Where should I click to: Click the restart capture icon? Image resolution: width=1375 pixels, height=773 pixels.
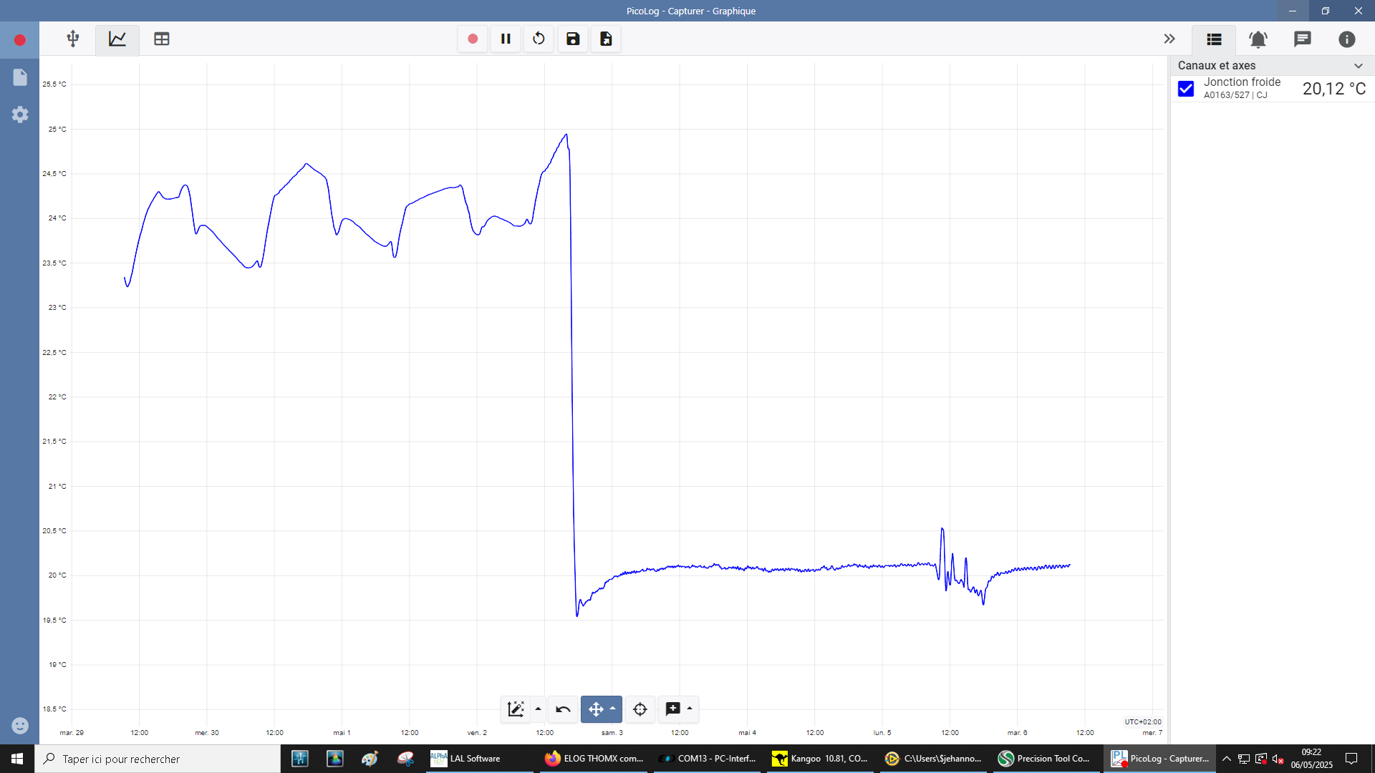[x=539, y=39]
